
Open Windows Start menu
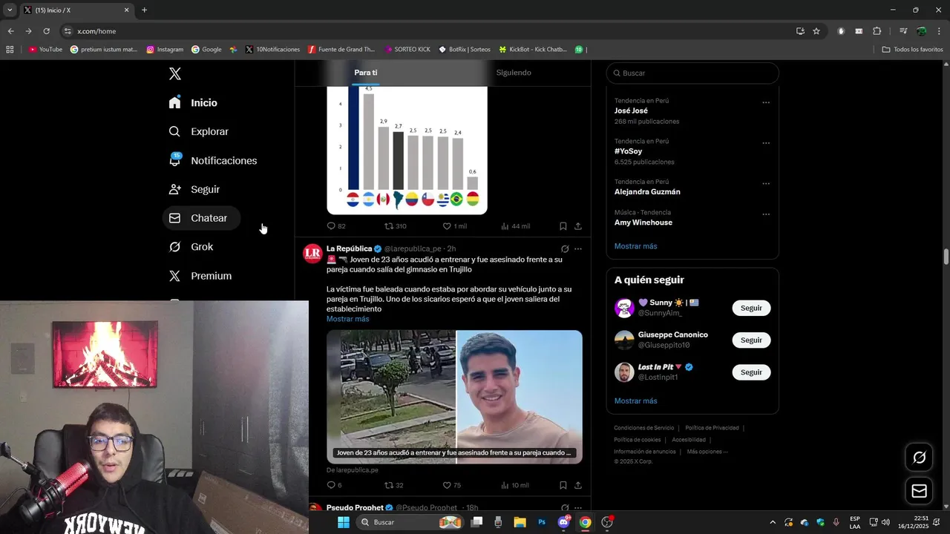pyautogui.click(x=344, y=522)
